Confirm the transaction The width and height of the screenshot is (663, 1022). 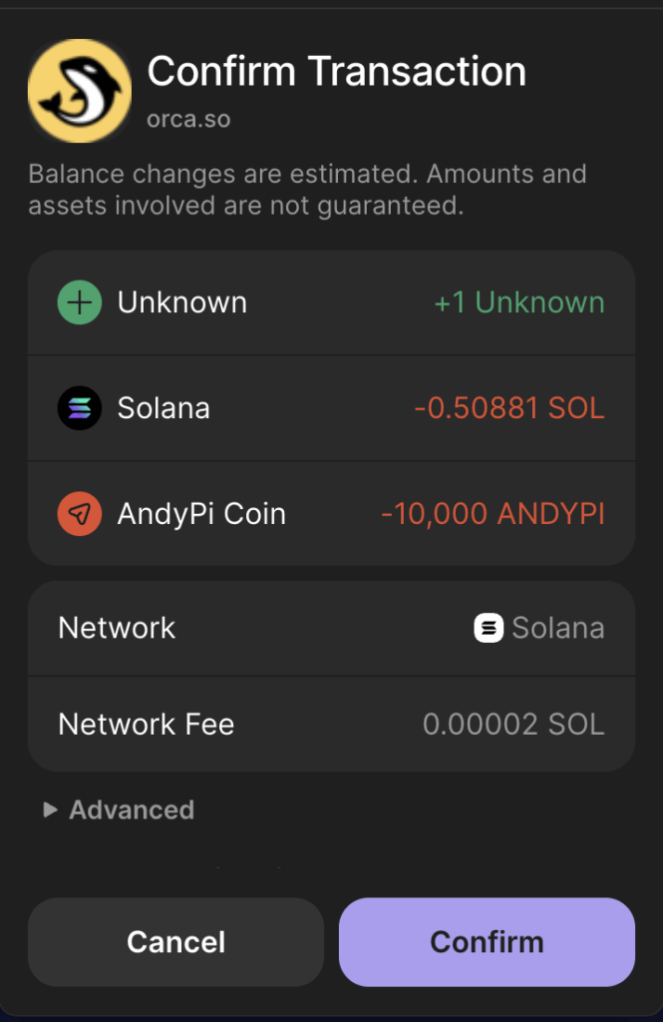[x=487, y=942]
